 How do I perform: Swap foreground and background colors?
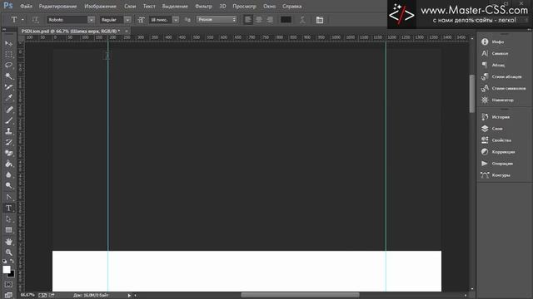[x=12, y=262]
